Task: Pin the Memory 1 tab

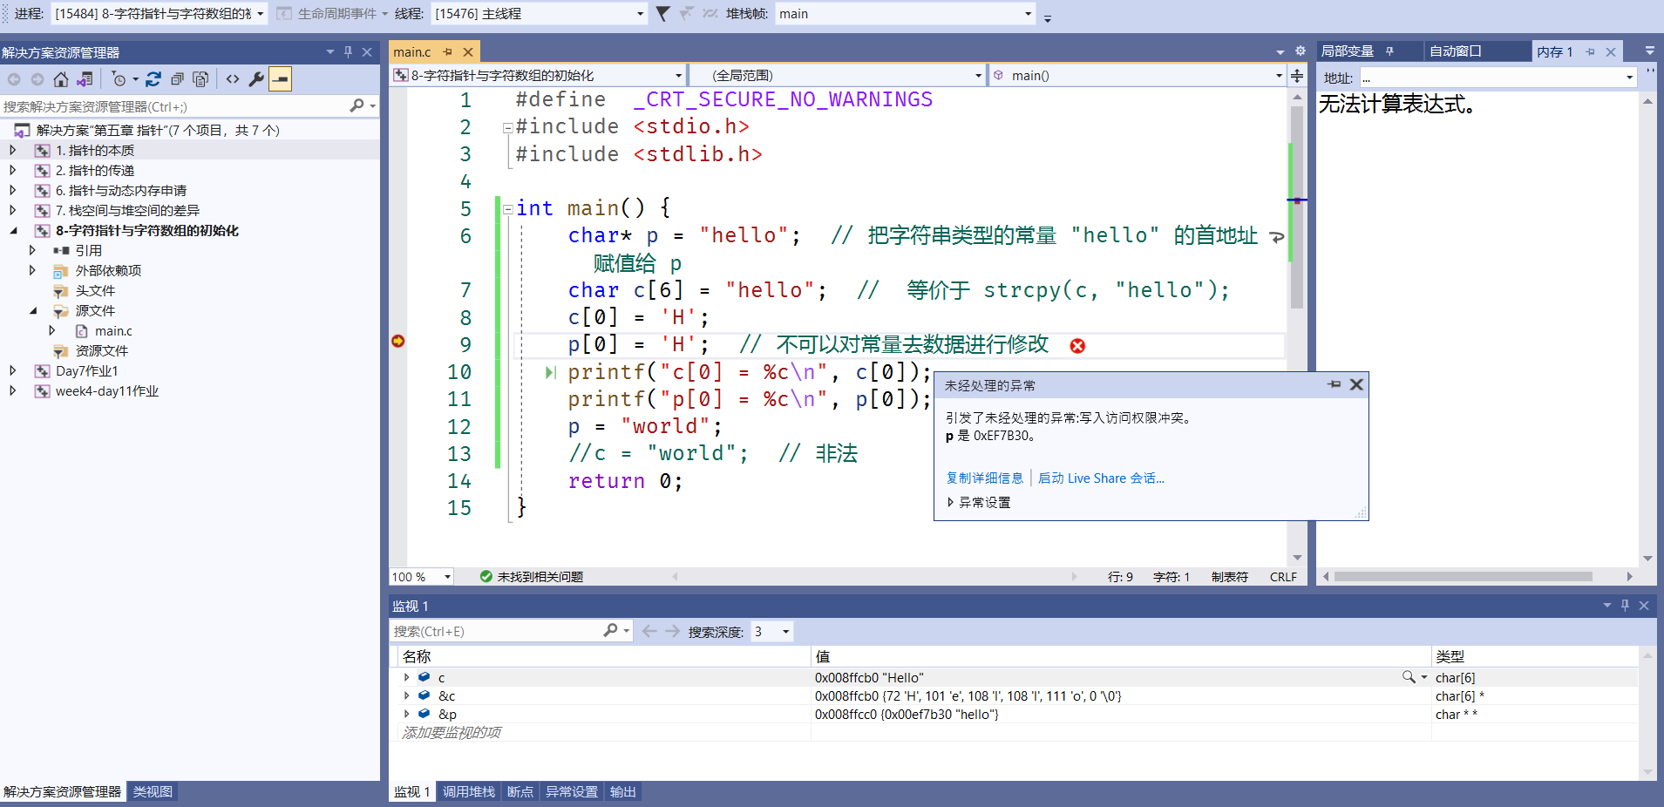Action: point(1590,52)
